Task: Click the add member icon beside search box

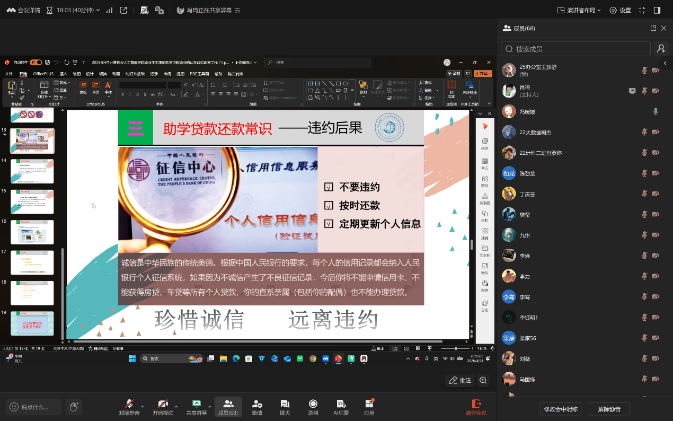Action: (x=661, y=49)
